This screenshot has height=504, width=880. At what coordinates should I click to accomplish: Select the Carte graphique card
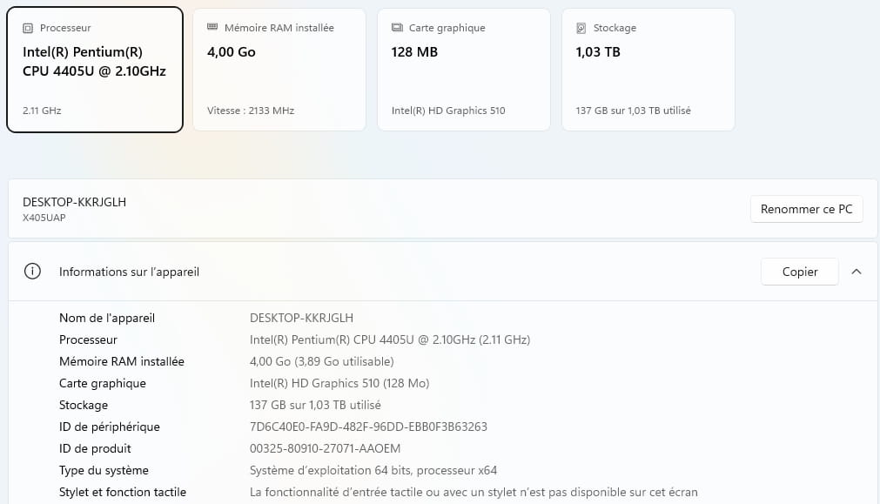(x=464, y=70)
